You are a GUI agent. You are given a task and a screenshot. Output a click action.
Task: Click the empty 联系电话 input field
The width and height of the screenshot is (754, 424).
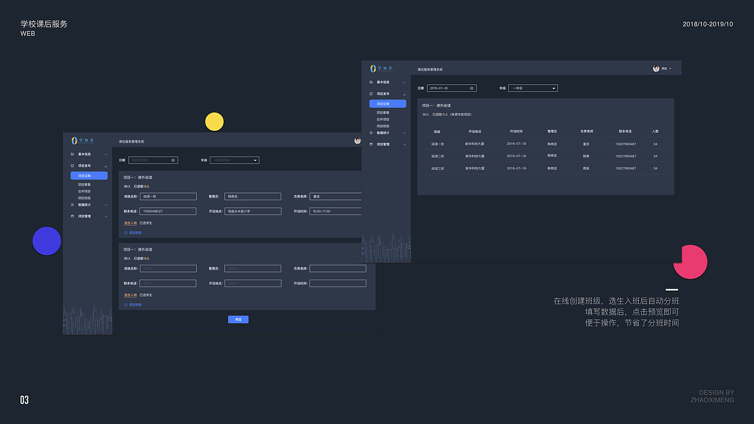coord(168,283)
